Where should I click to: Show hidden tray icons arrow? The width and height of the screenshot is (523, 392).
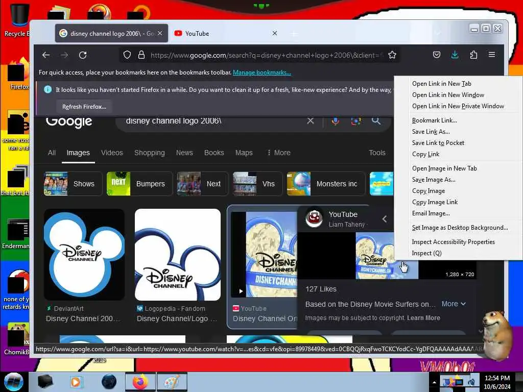[434, 382]
